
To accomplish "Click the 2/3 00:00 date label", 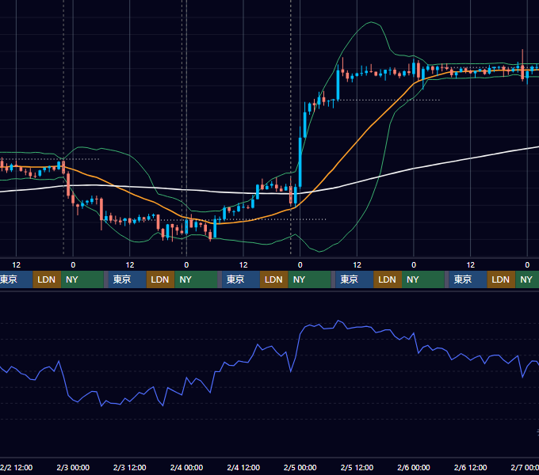I will pos(73,467).
